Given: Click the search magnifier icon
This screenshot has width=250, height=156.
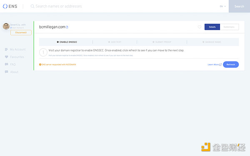Looking at the screenshot, I should pos(32,6).
